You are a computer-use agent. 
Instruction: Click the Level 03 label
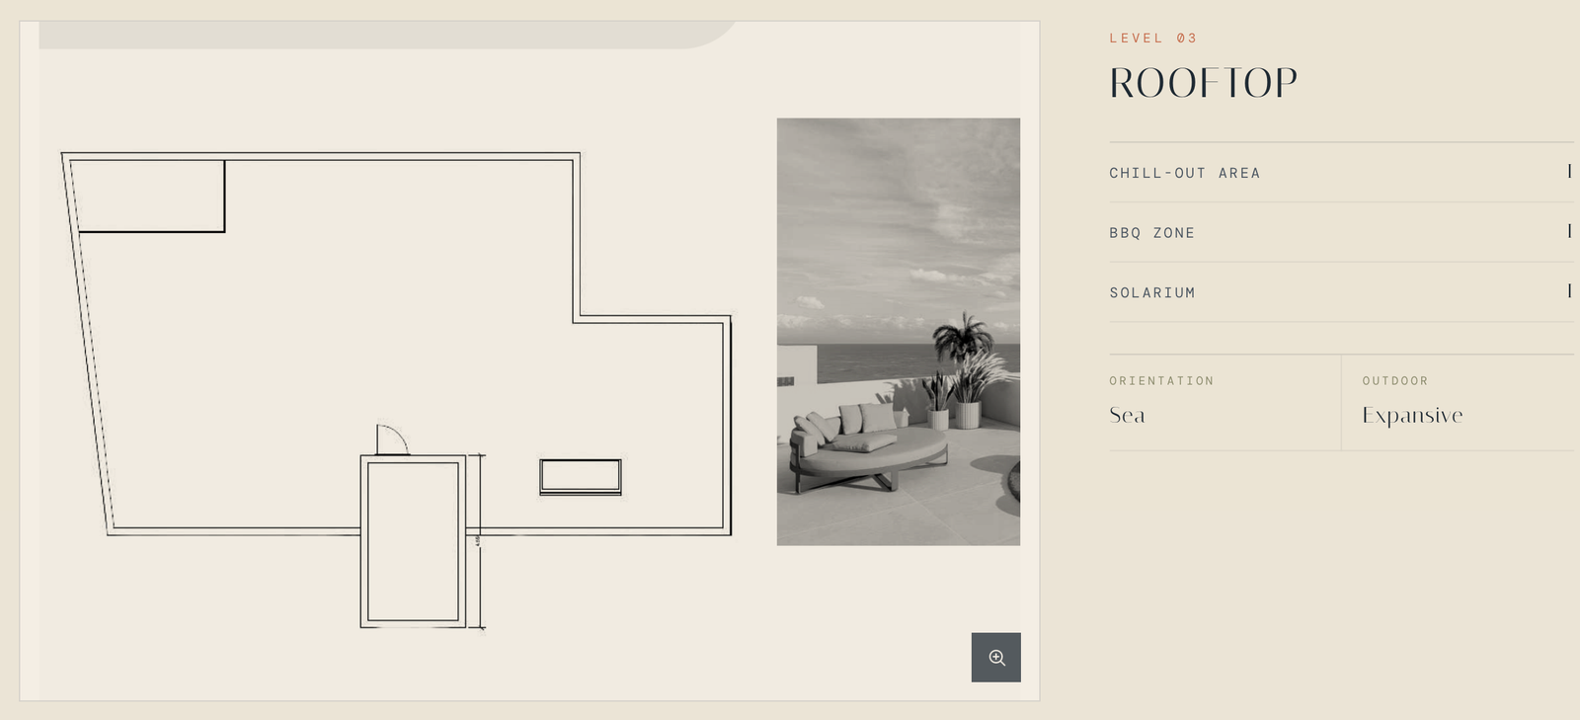pyautogui.click(x=1153, y=39)
